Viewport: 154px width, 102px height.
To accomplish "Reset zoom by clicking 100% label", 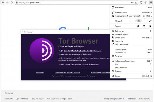I will pyautogui.click(x=139, y=21).
